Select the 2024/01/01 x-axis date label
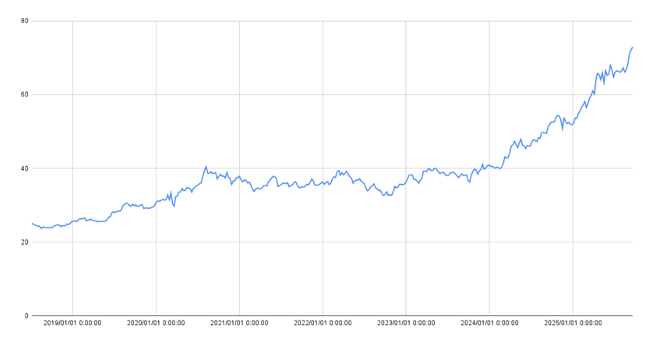Viewport: 650px width, 344px height. 489,323
